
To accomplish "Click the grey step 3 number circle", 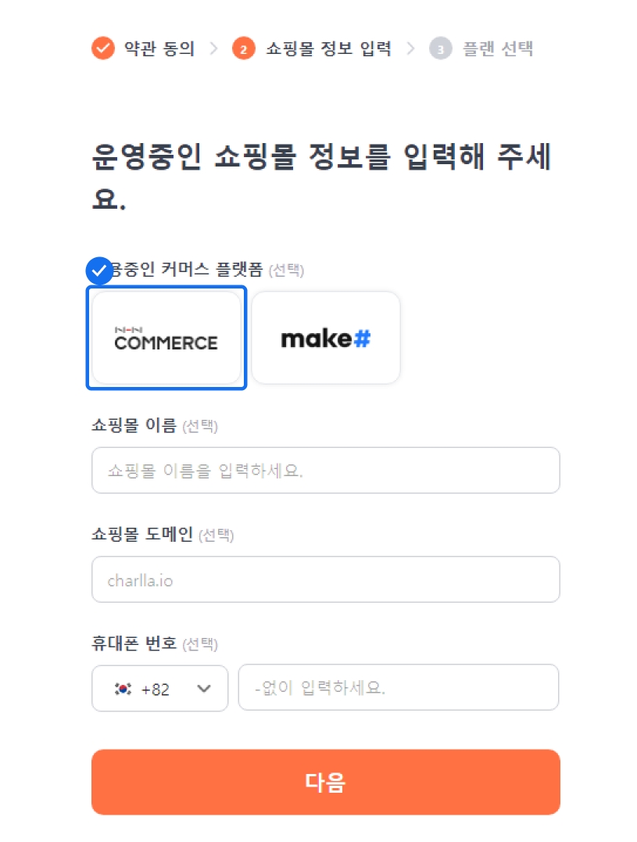I will [x=441, y=48].
